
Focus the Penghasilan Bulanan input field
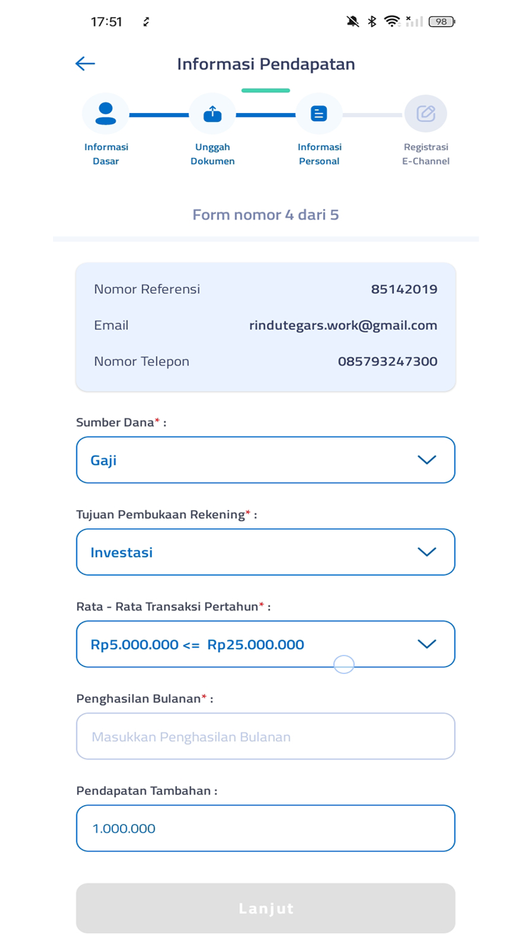(266, 736)
